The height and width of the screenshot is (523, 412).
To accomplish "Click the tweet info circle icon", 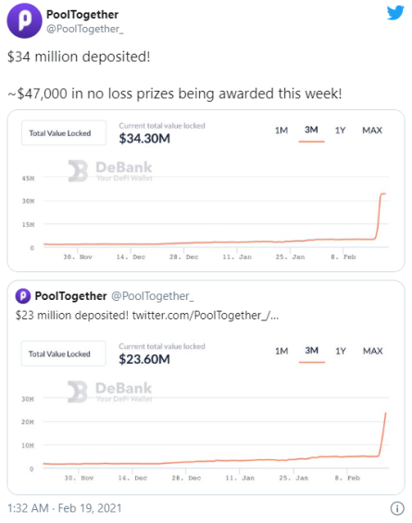I will (397, 509).
